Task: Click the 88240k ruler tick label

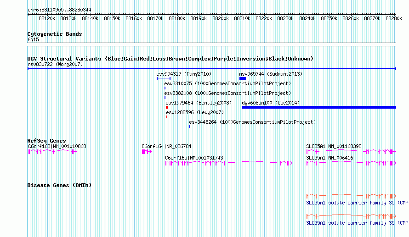Action: 307,18
